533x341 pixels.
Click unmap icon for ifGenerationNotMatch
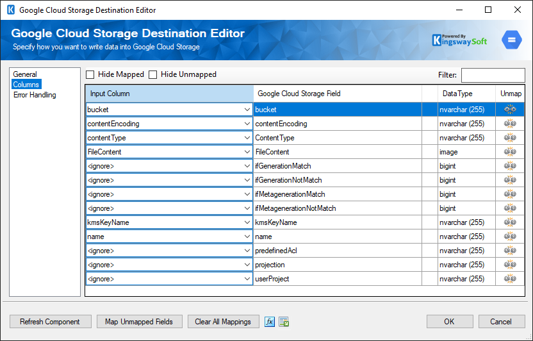pos(510,180)
